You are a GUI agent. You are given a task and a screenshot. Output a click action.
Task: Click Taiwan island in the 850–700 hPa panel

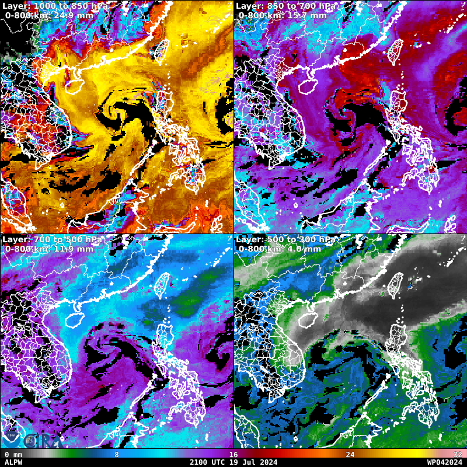coord(397,49)
